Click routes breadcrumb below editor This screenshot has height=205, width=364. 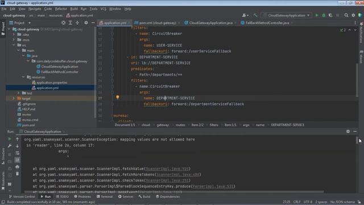(180, 125)
